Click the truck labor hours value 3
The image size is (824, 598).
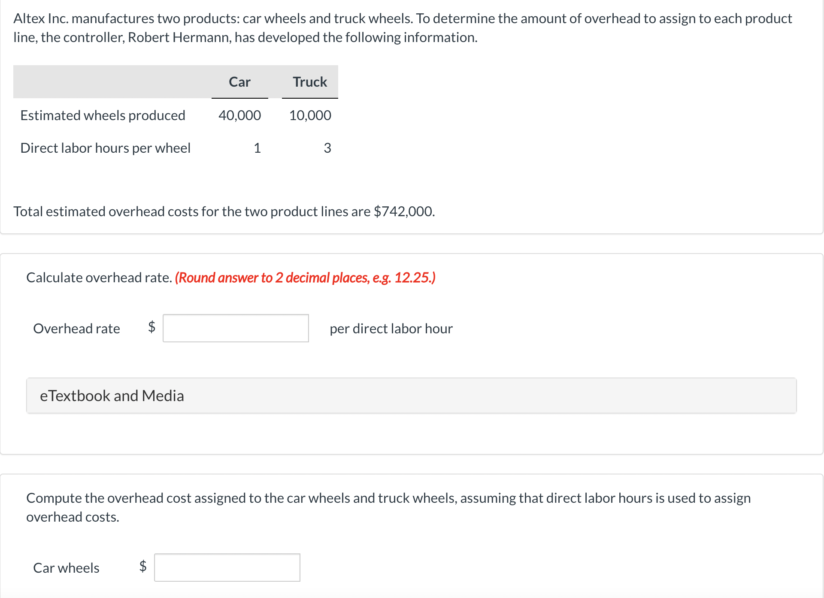tap(327, 148)
